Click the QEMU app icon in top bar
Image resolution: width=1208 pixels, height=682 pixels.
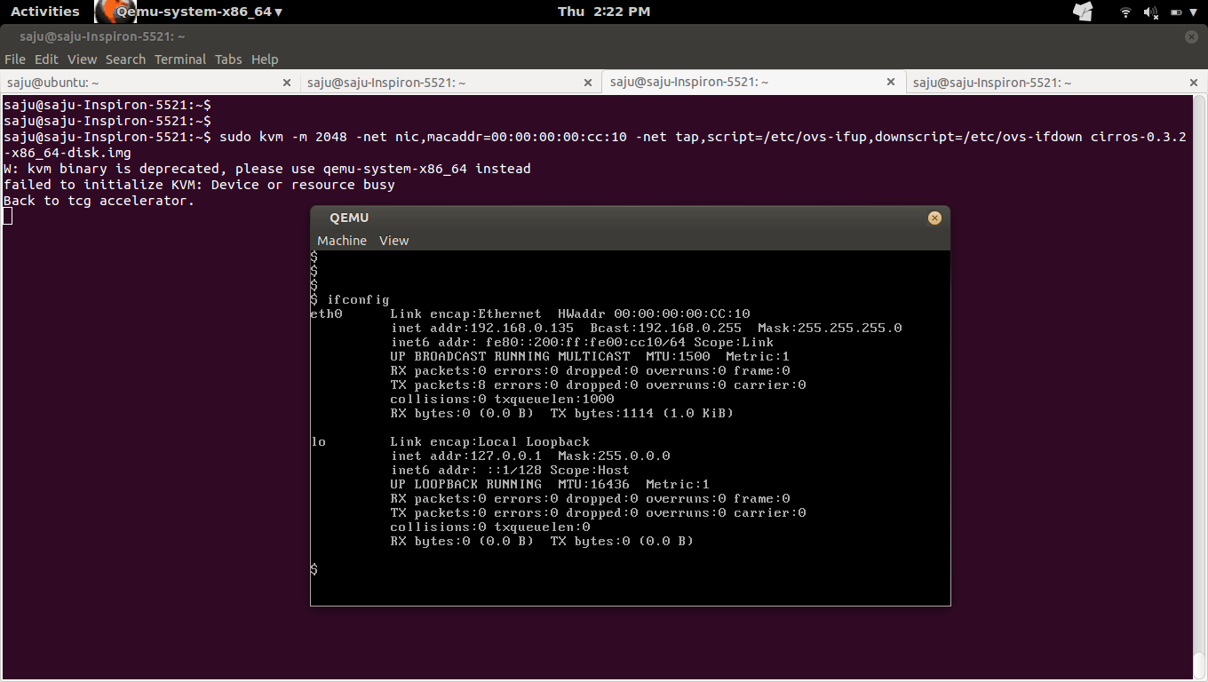(x=115, y=12)
